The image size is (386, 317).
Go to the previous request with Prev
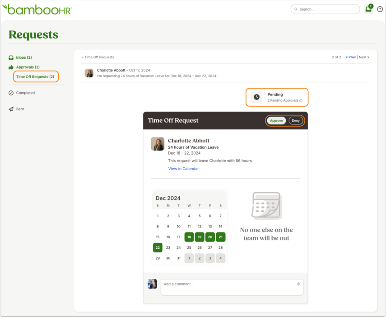[350, 57]
